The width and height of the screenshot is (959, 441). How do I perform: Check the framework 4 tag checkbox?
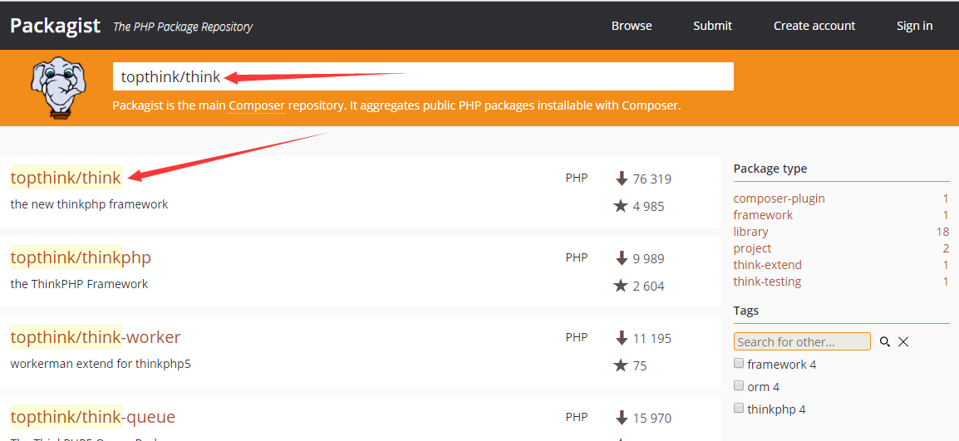(x=739, y=363)
